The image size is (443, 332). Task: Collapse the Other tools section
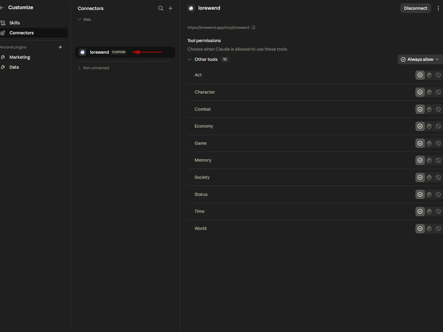tap(190, 59)
